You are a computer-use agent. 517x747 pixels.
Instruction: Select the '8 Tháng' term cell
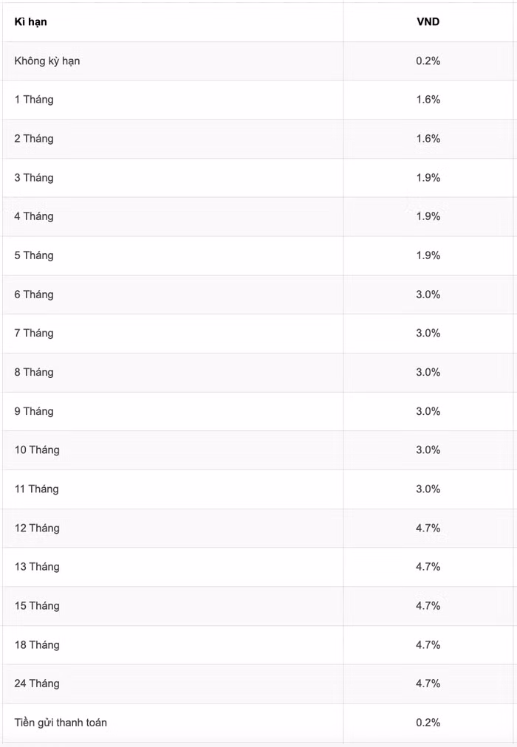pos(34,372)
